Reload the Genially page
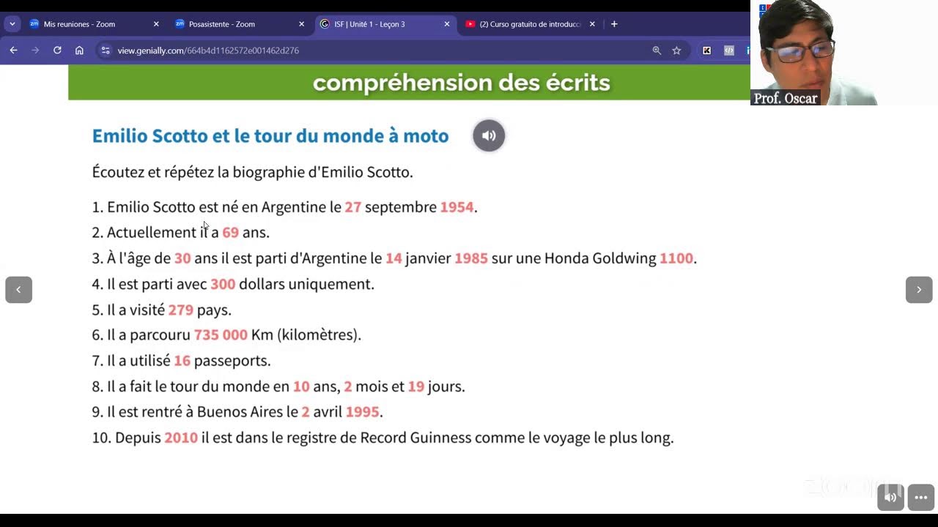Viewport: 938px width, 527px height. (57, 51)
